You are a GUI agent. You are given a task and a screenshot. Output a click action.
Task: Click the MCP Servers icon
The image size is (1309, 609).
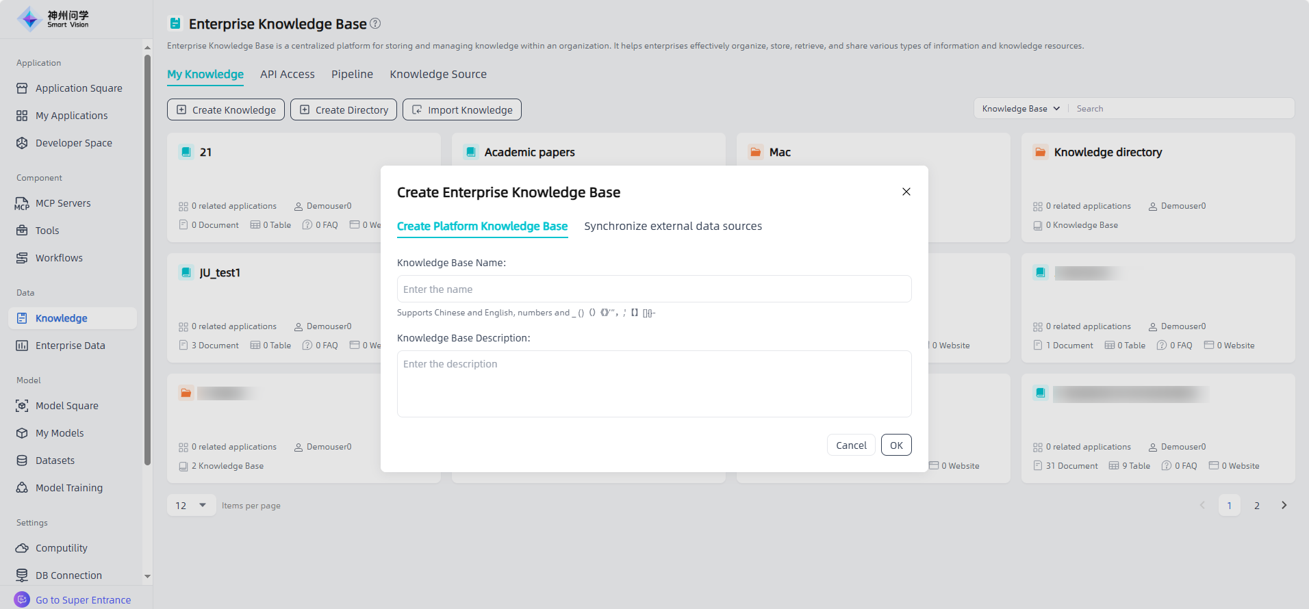pyautogui.click(x=22, y=203)
